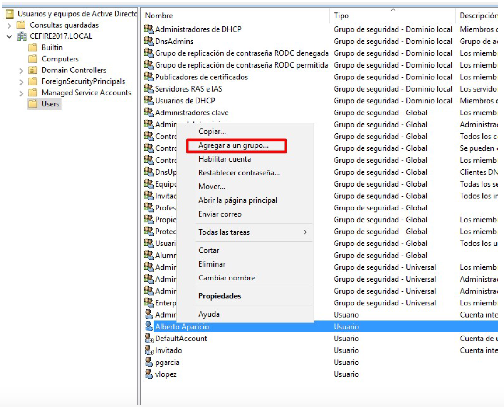Viewport: 504px width, 407px height.
Task: Expand the Managed Service Accounts node
Action: pyautogui.click(x=21, y=93)
